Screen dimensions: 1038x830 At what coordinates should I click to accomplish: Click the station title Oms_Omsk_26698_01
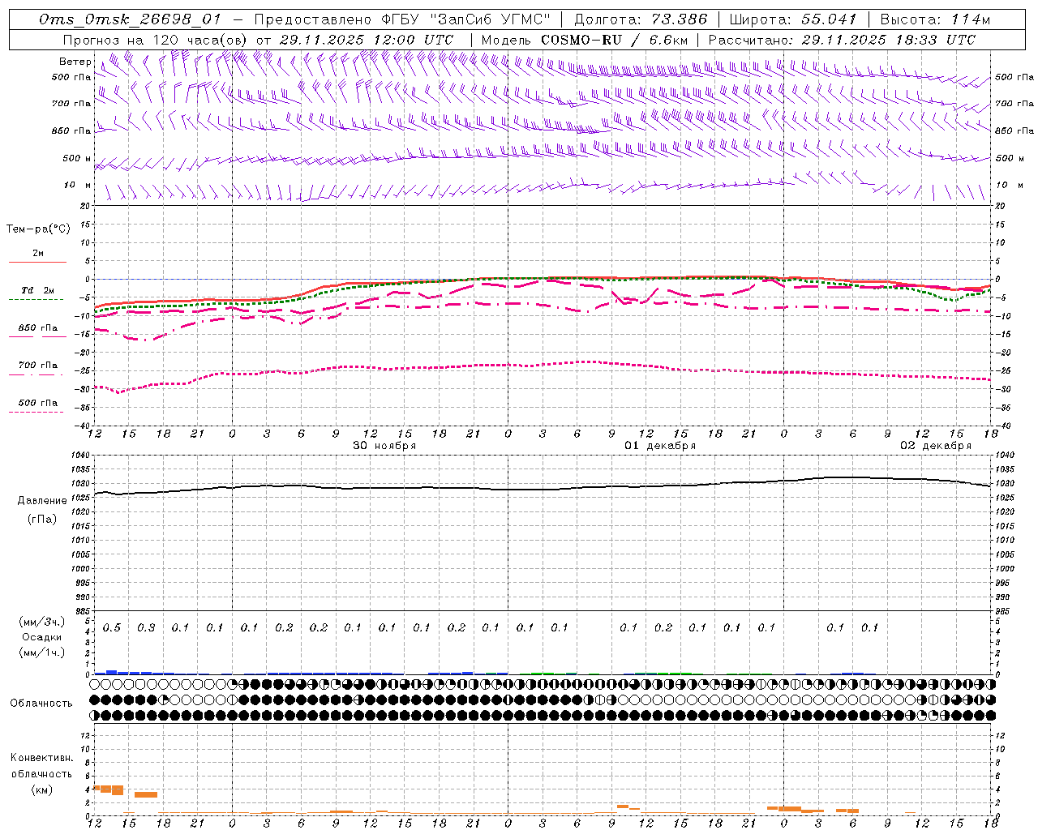coord(130,19)
